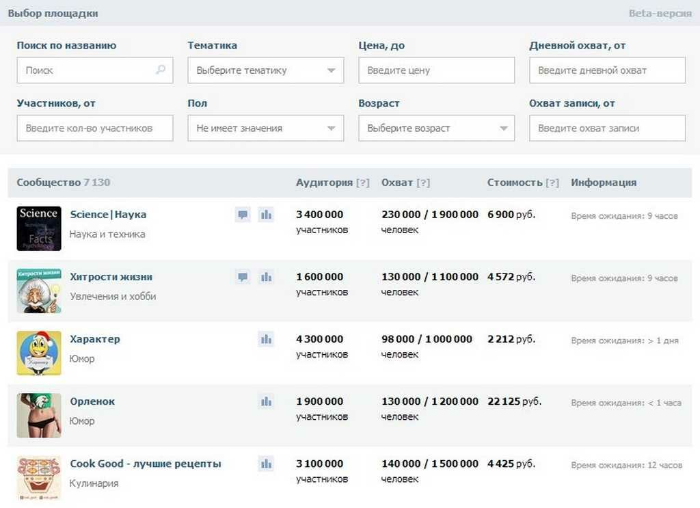Focus the Участников, от input field

click(x=94, y=128)
